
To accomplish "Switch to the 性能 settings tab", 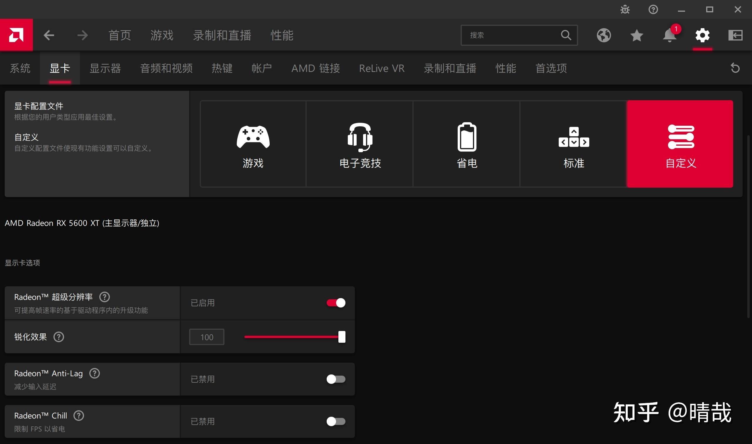I will click(x=506, y=68).
